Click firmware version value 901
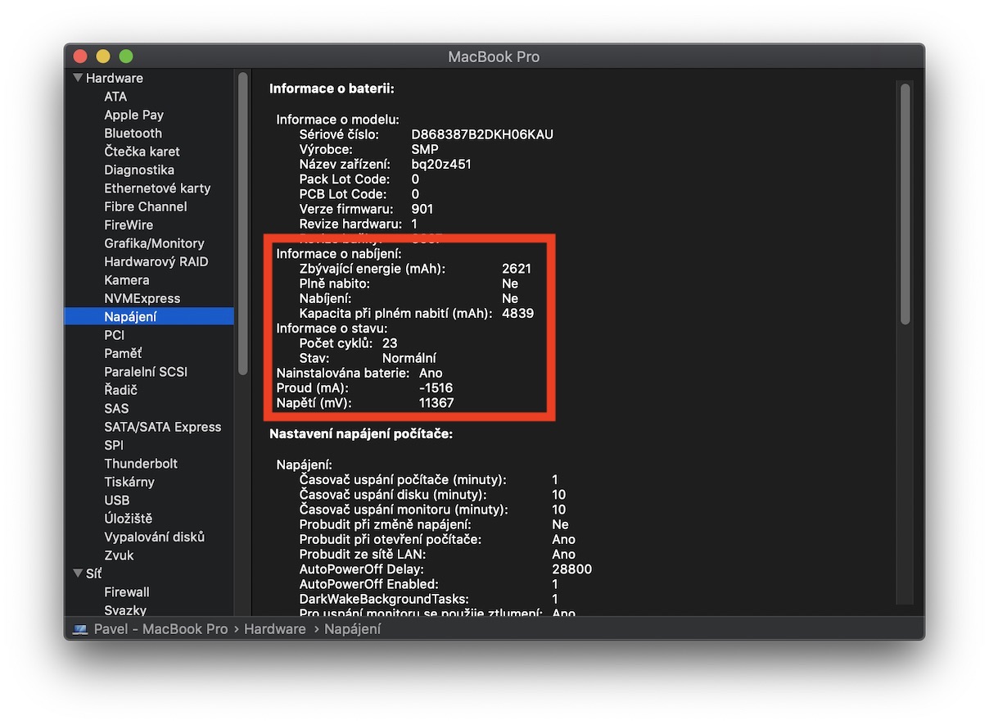Screen dimensions: 989x725 422,209
